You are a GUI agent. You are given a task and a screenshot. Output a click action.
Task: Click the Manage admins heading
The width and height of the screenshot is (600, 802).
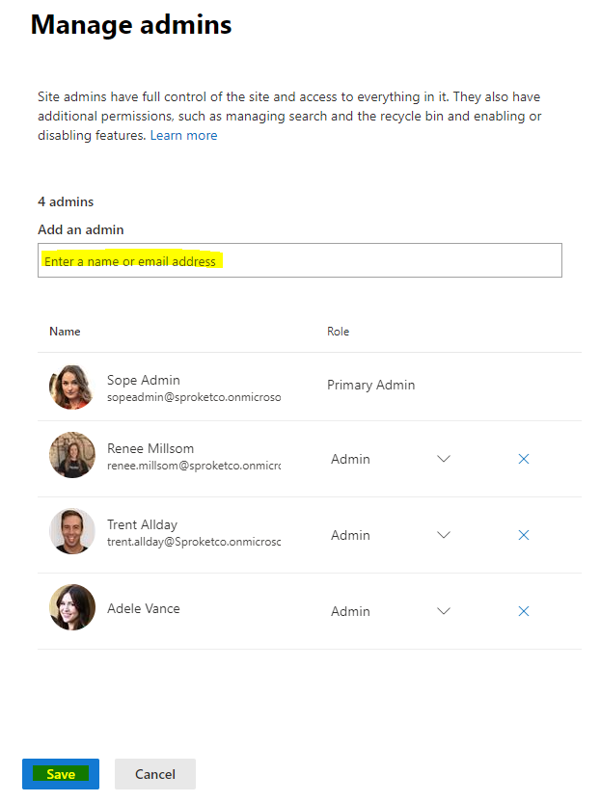point(131,24)
